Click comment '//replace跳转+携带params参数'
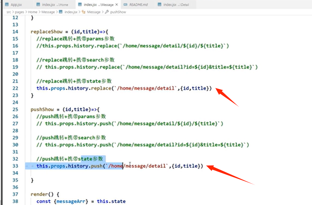312x205 pixels. click(x=75, y=39)
